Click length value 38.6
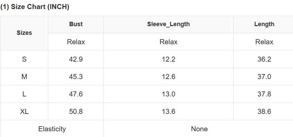The width and height of the screenshot is (293, 137). [264, 112]
